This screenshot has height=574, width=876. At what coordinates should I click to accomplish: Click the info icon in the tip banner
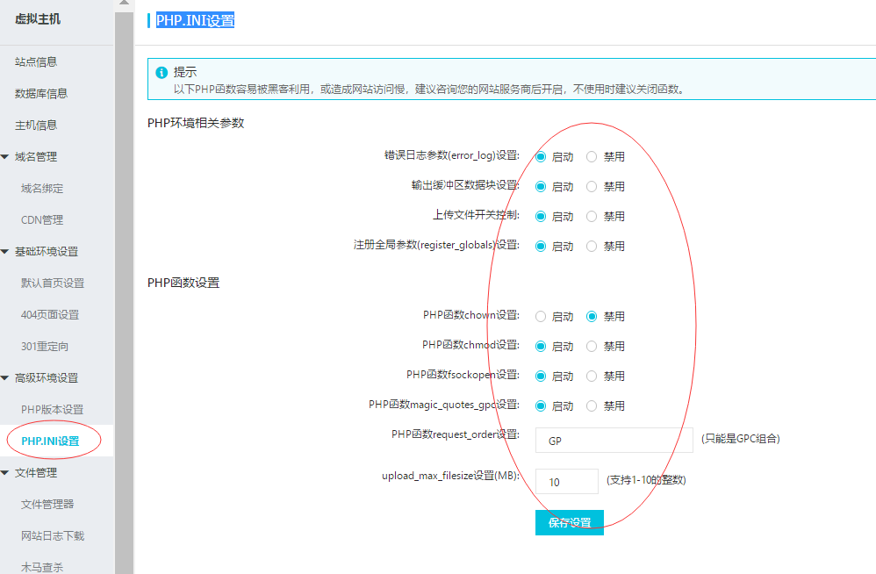(160, 73)
